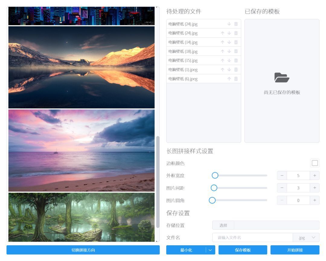Move 电脑壁纸 (14).jpg down one position
The image size is (326, 261).
(229, 42)
